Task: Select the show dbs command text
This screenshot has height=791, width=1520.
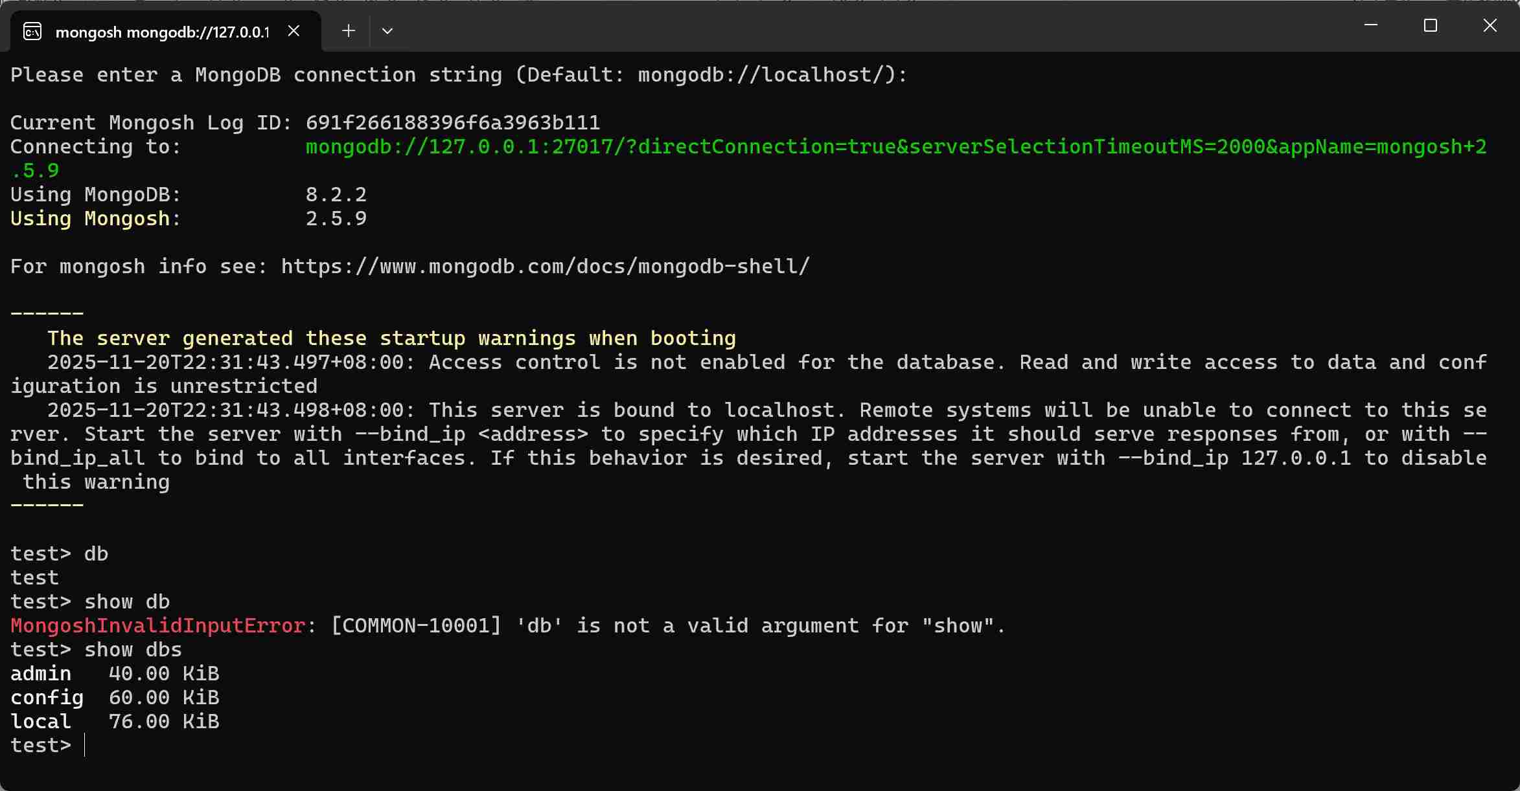Action: tap(132, 649)
